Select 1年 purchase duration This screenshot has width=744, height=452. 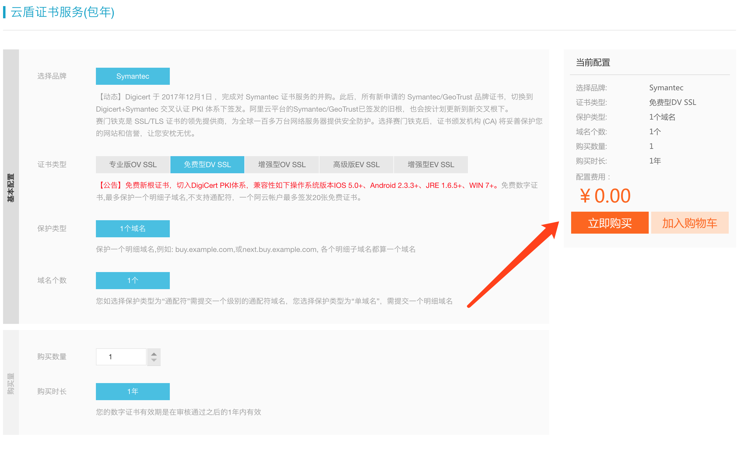coord(133,392)
